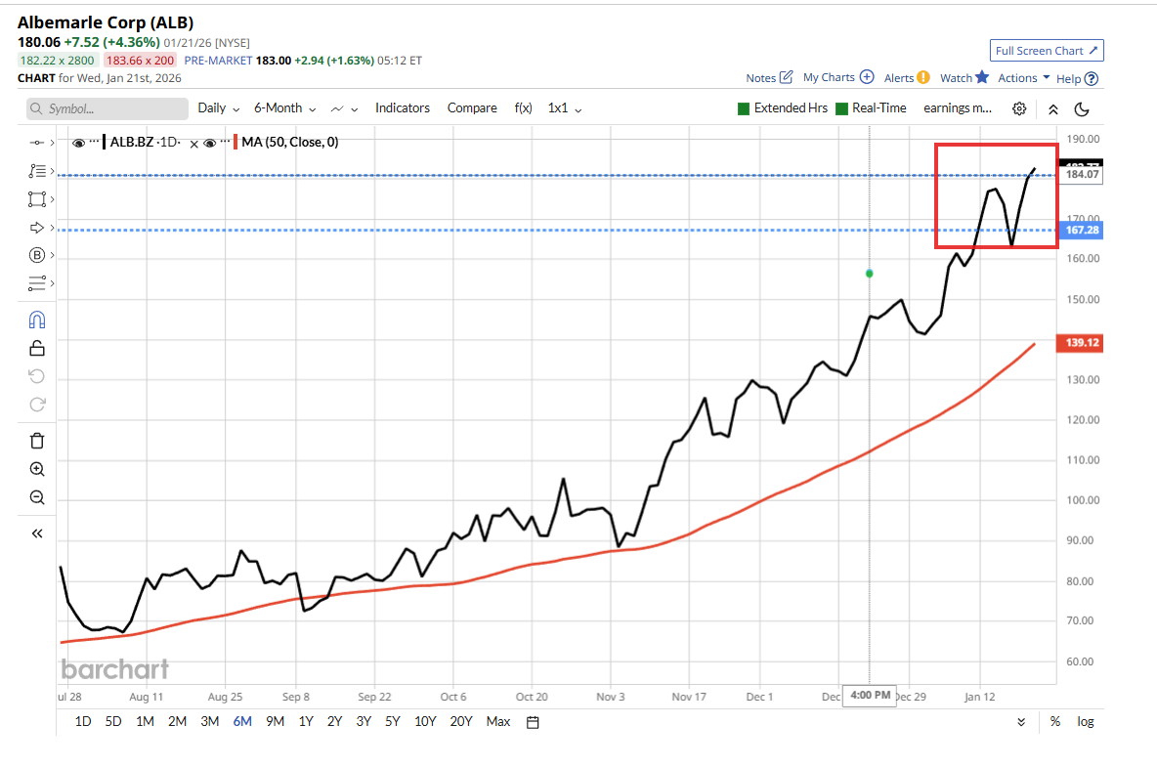The width and height of the screenshot is (1157, 768).
Task: Click the Symbol search input field
Action: pyautogui.click(x=107, y=108)
